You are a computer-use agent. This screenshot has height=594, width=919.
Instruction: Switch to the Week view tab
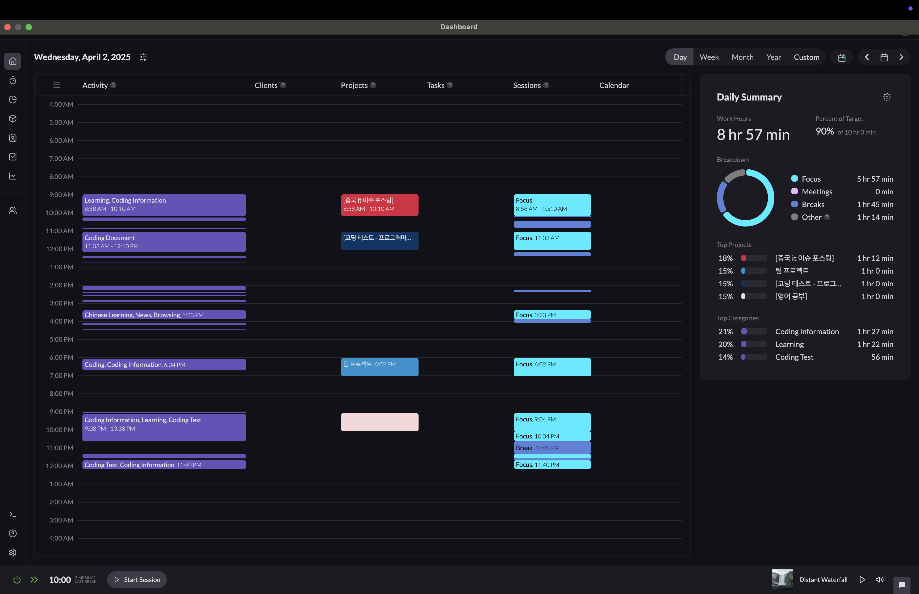tap(709, 57)
